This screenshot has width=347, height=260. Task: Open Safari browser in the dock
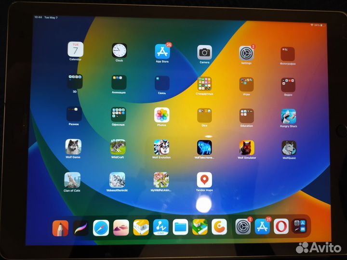pos(101,228)
